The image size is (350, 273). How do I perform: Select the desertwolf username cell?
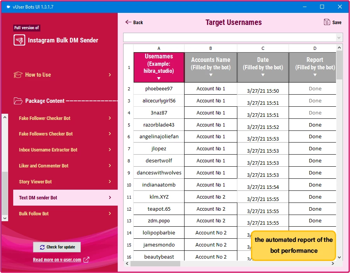159,161
